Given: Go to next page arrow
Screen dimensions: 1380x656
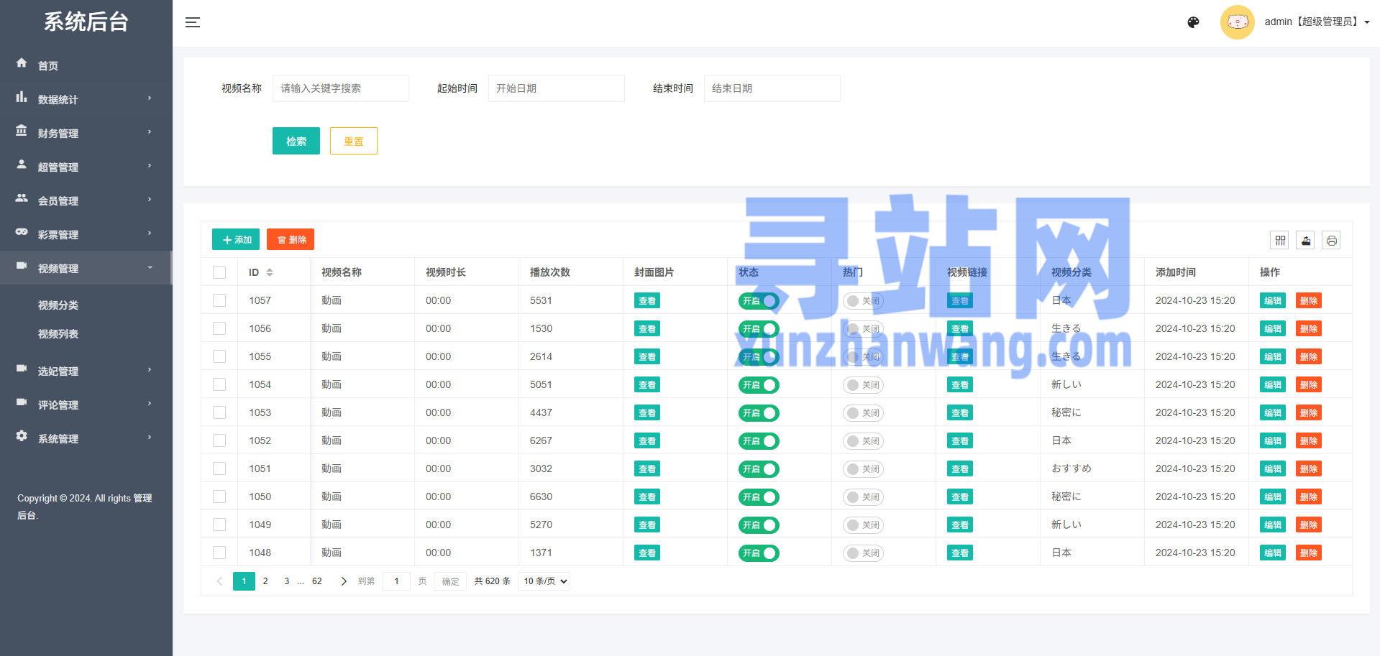Looking at the screenshot, I should (343, 581).
